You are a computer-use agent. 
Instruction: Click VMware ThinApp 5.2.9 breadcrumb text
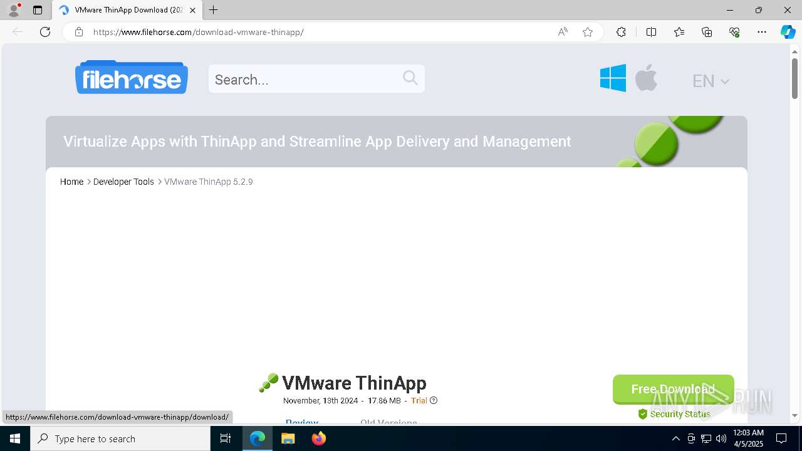click(x=209, y=182)
